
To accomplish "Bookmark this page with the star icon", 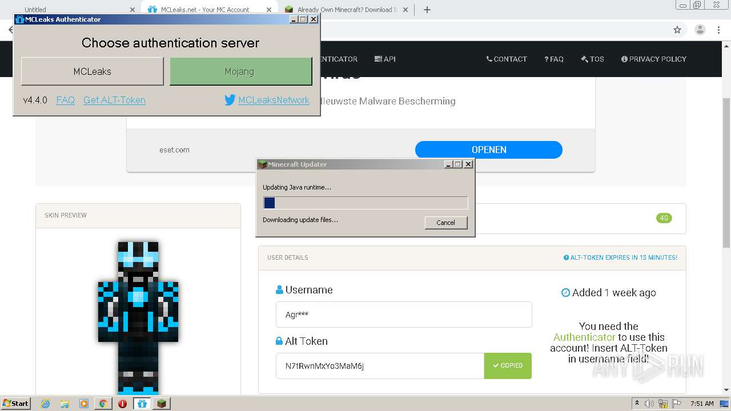I will [677, 30].
